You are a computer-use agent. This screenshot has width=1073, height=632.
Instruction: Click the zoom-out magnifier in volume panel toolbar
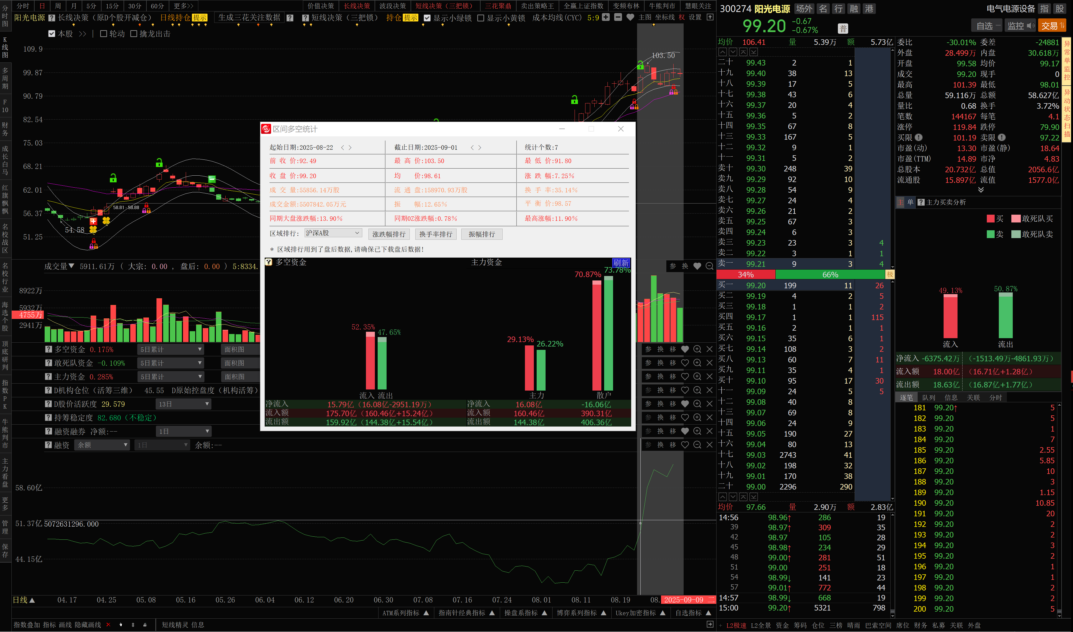710,266
